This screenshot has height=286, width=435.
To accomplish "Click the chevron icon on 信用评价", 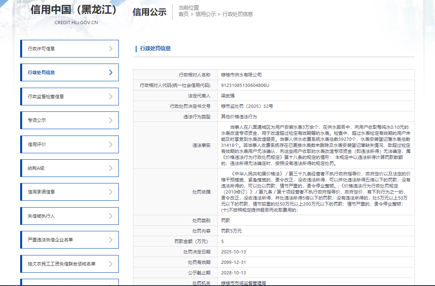I will click(111, 144).
